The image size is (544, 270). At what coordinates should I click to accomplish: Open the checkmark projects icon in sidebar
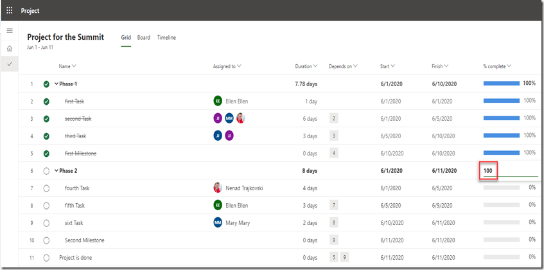[x=10, y=64]
